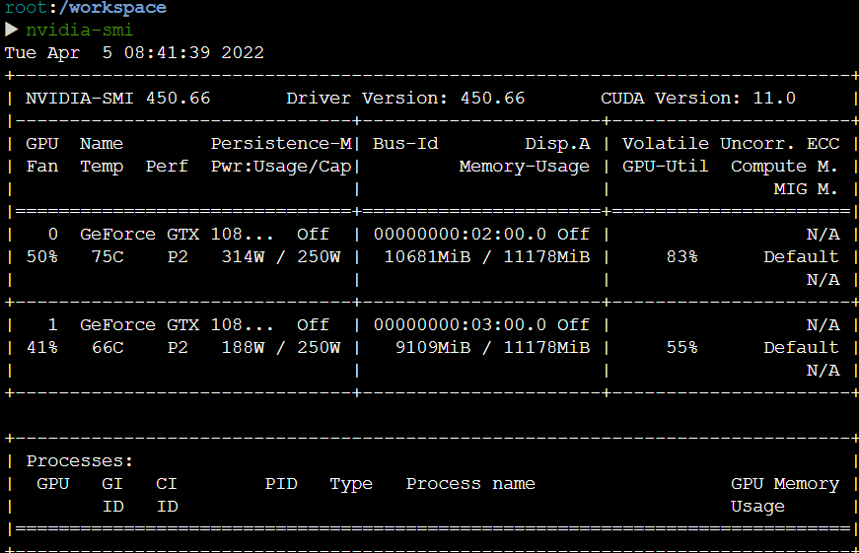Click the 83% GPU utilization value

[682, 257]
